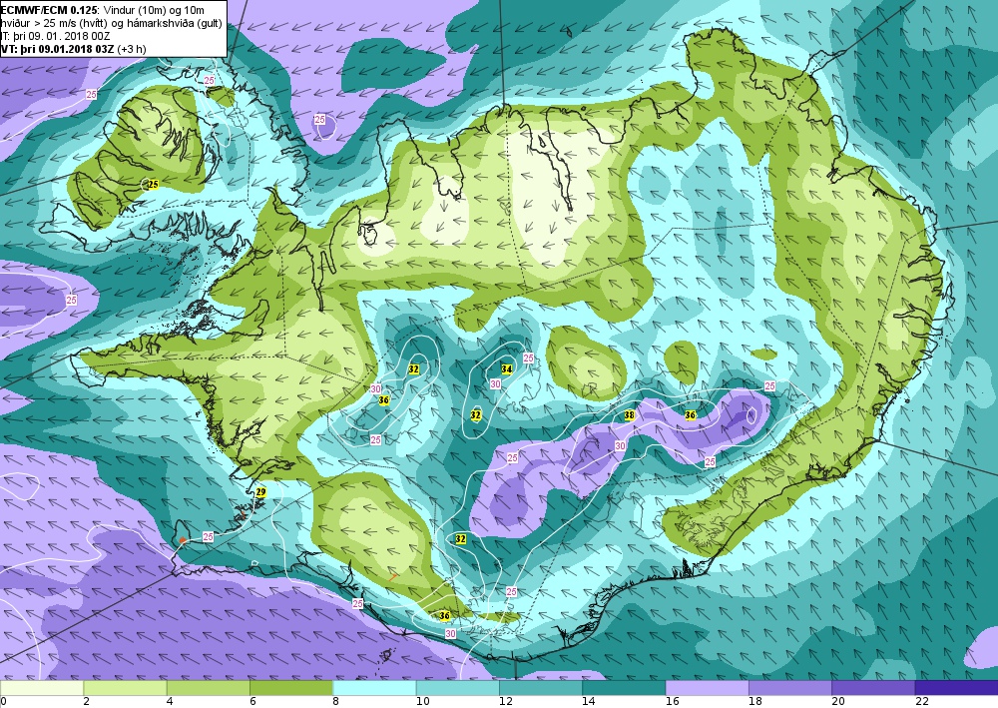Image resolution: width=998 pixels, height=708 pixels.
Task: Click the 'VT: þri 09.01.2018 03Z (+3 h)' line
Action: (73, 48)
